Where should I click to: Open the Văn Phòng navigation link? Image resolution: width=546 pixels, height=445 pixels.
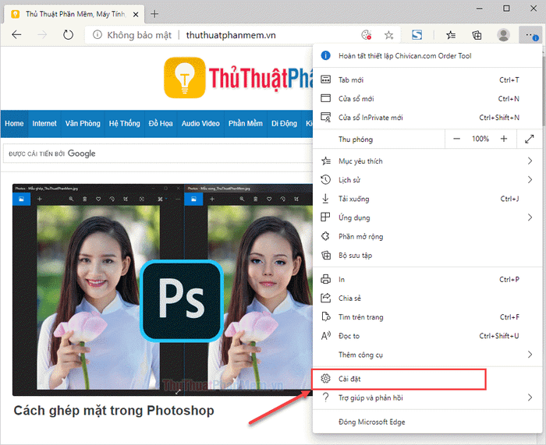(x=83, y=123)
